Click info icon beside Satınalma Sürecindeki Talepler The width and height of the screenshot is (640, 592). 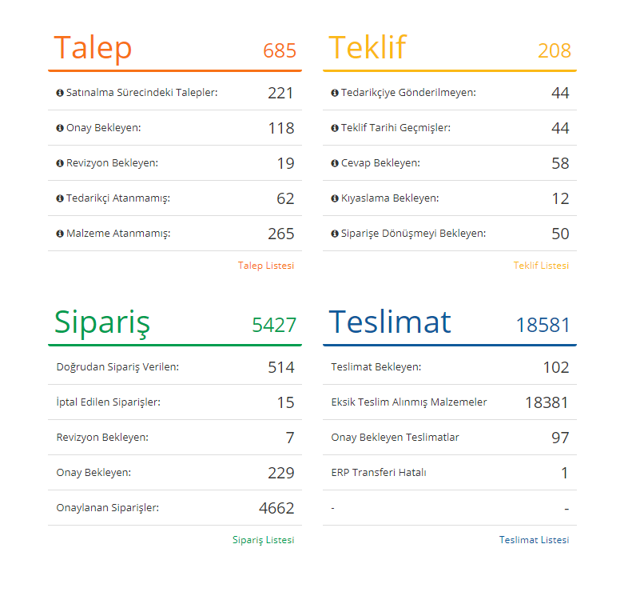click(60, 94)
